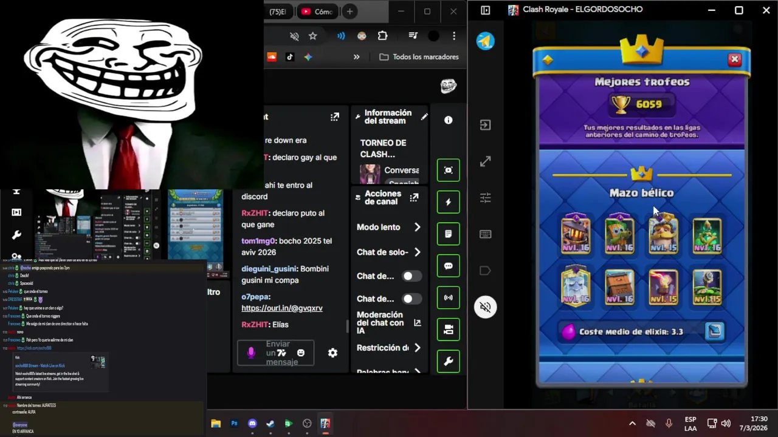Screen dimensions: 778x437
Task: Click the info circle icon in dashboard sidebar
Action: tap(448, 120)
